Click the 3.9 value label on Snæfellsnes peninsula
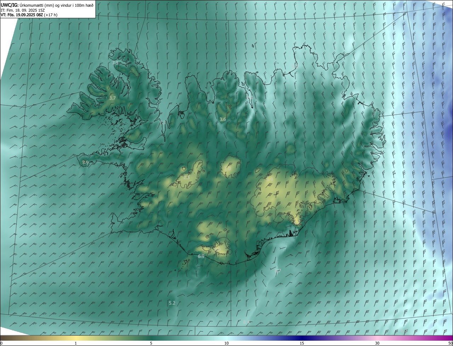Image resolution: width=453 pixels, height=346 pixels. pos(85,162)
